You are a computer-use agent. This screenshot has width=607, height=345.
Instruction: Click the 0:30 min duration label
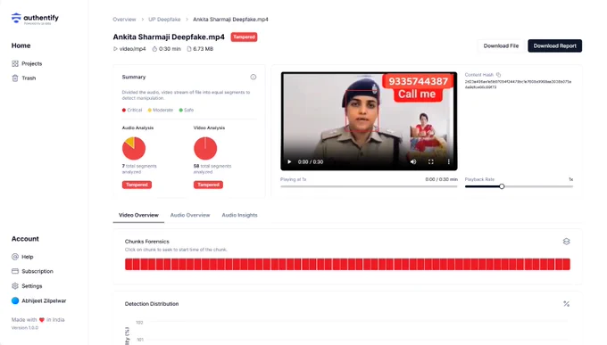click(166, 49)
